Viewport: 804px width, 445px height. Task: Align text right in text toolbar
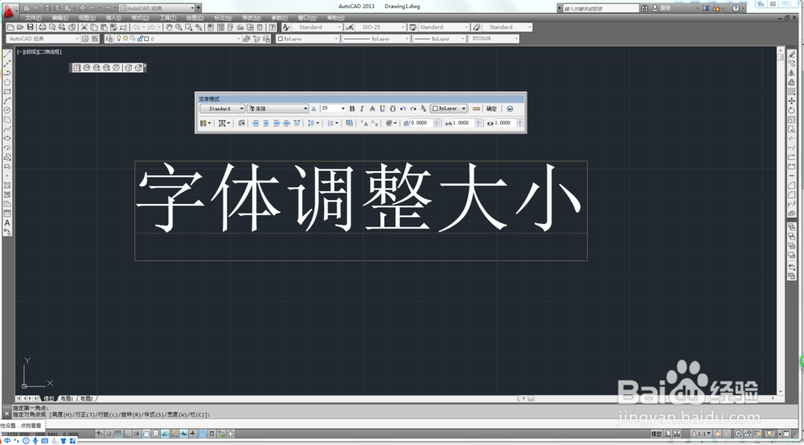coord(276,123)
